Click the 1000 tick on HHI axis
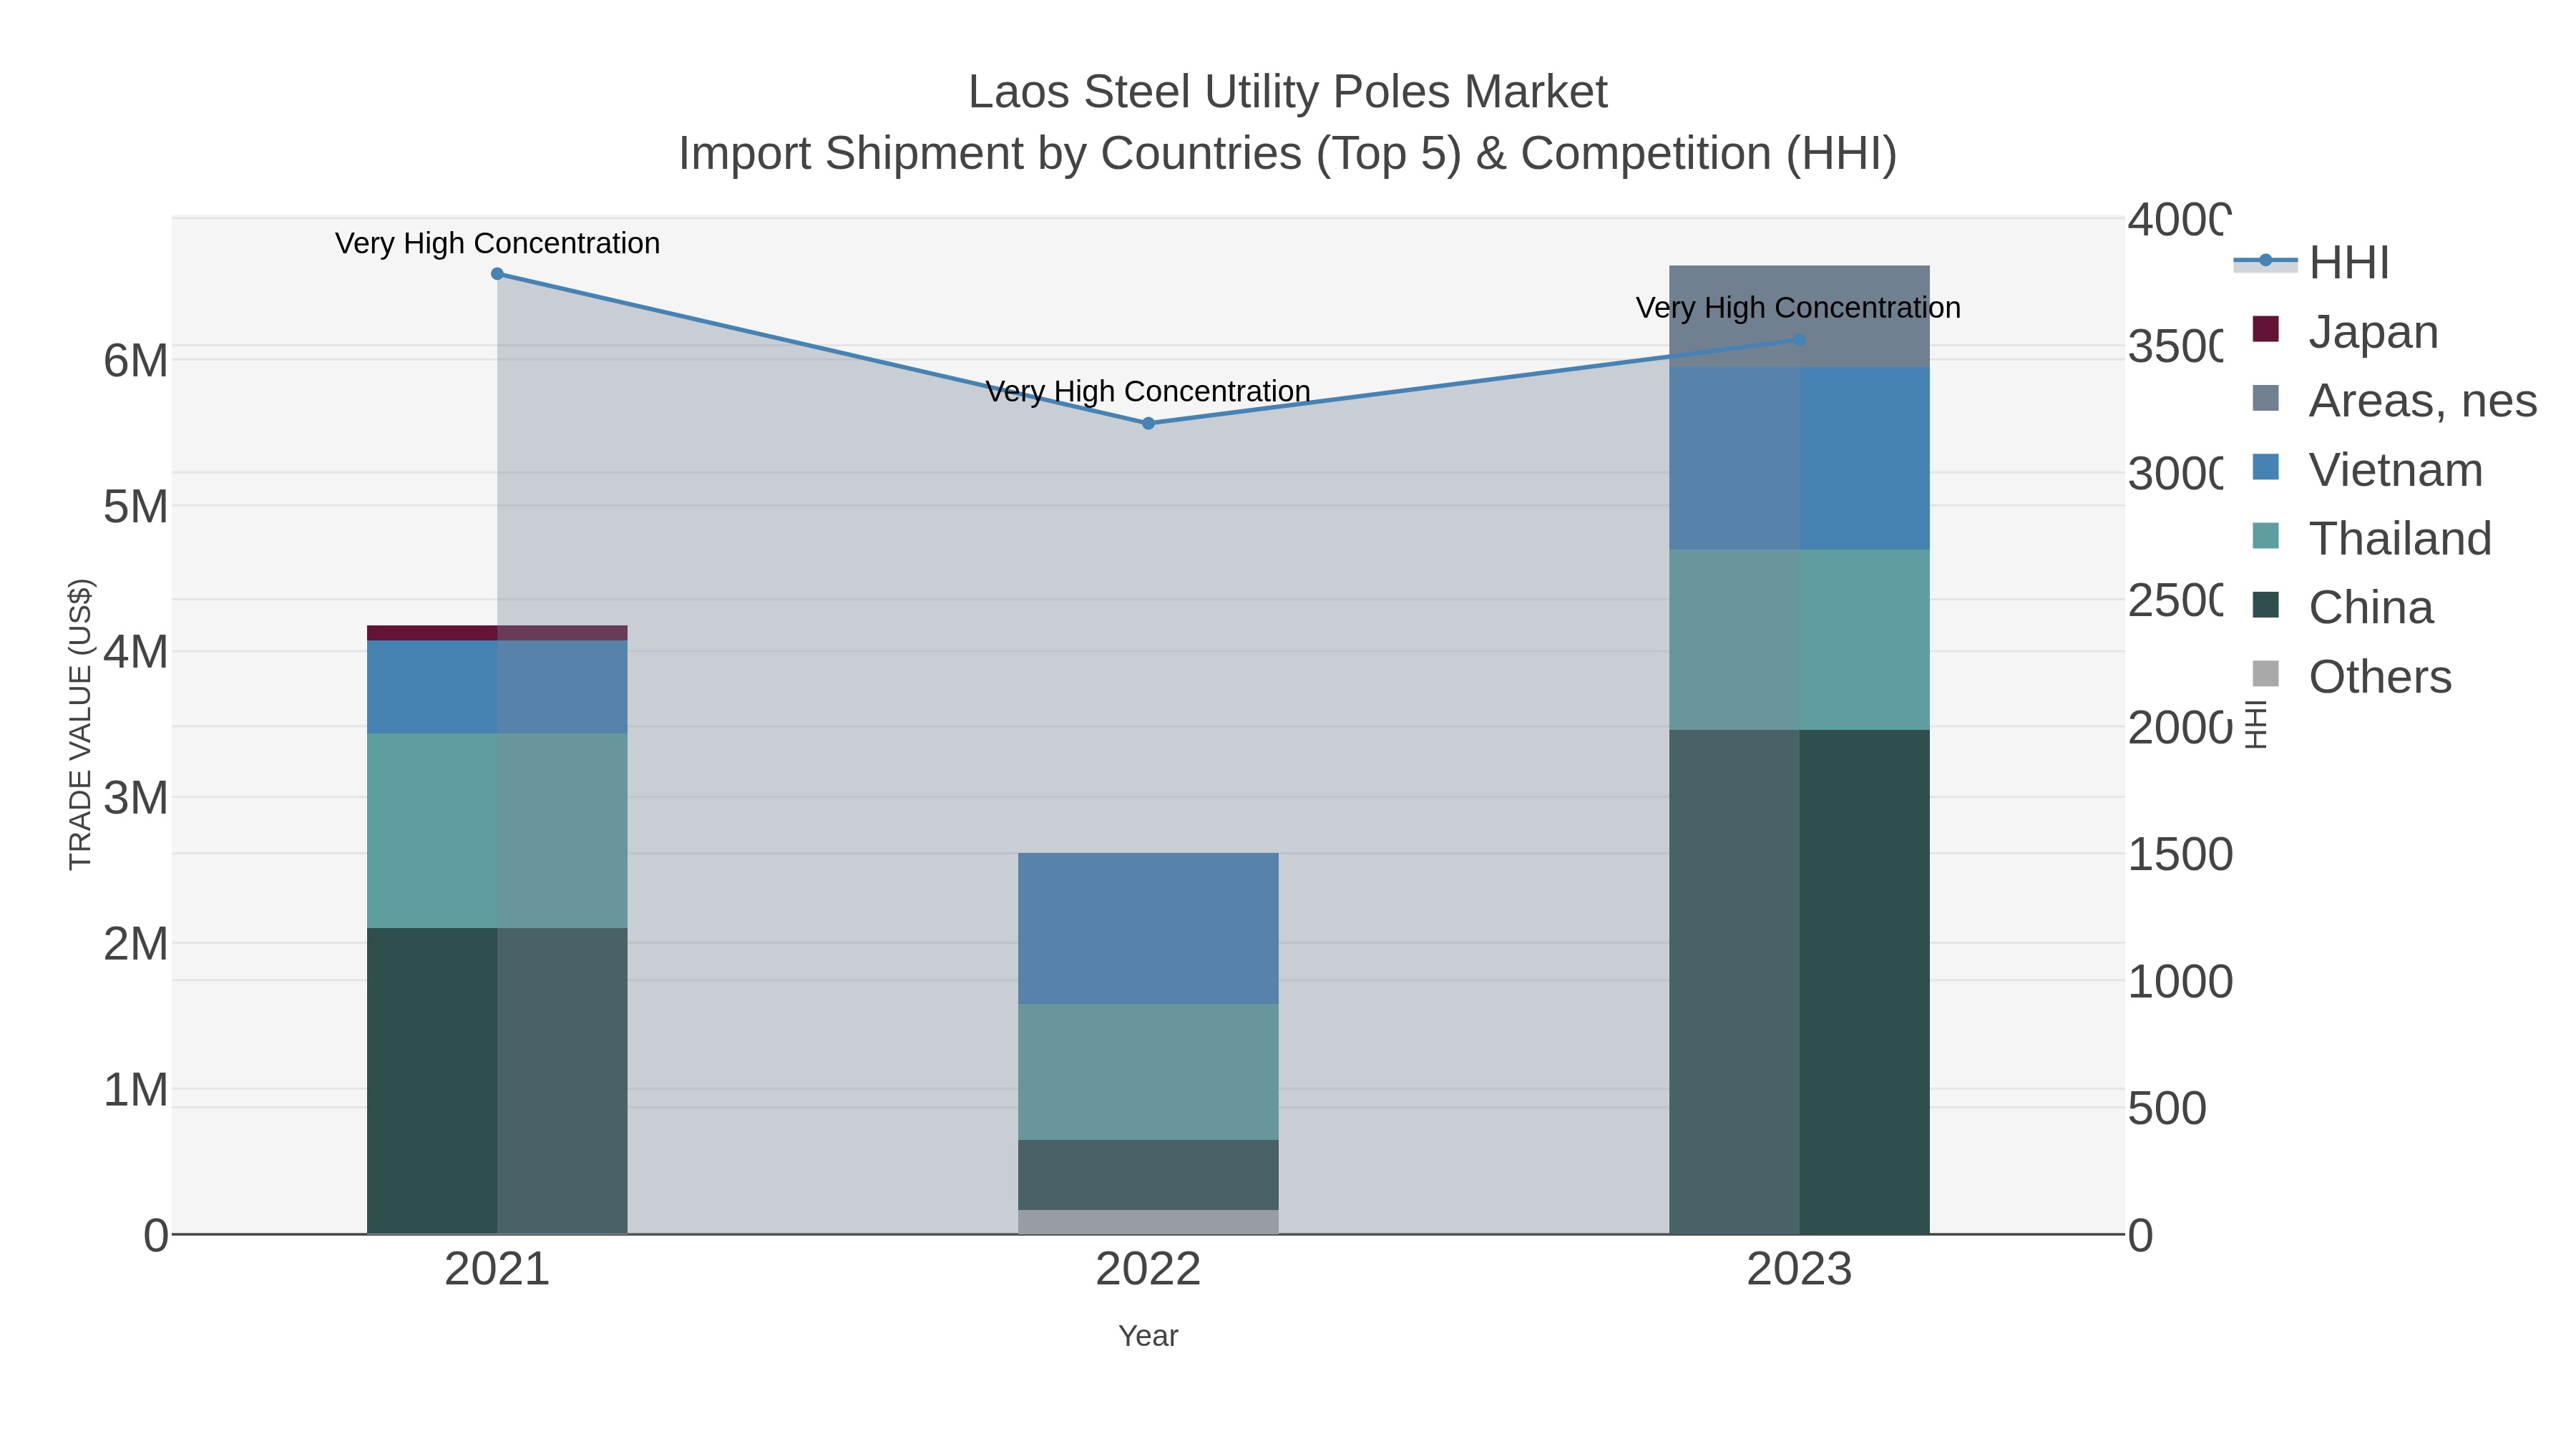2576x1449 pixels. (2180, 982)
